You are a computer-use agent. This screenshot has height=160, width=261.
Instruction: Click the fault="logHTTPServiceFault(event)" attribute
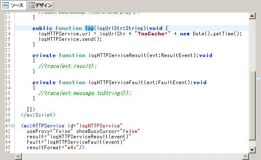tap(76, 142)
